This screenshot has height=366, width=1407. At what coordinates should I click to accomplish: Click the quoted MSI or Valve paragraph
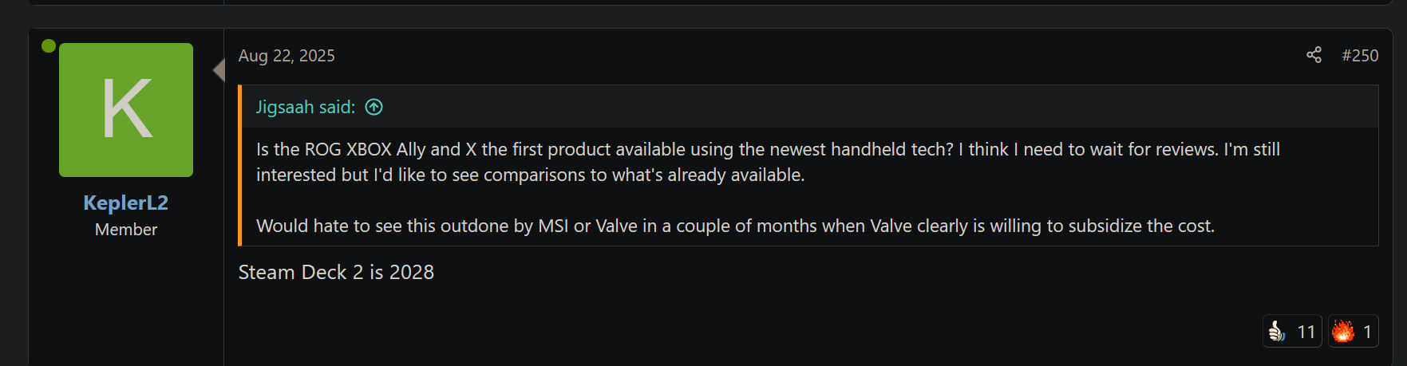pos(734,226)
